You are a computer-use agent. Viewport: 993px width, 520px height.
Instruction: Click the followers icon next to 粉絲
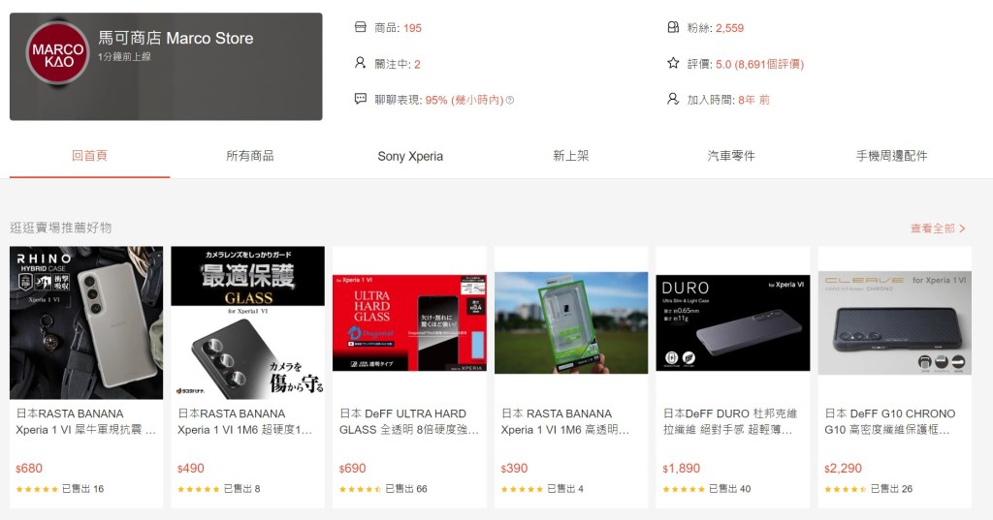tap(673, 27)
